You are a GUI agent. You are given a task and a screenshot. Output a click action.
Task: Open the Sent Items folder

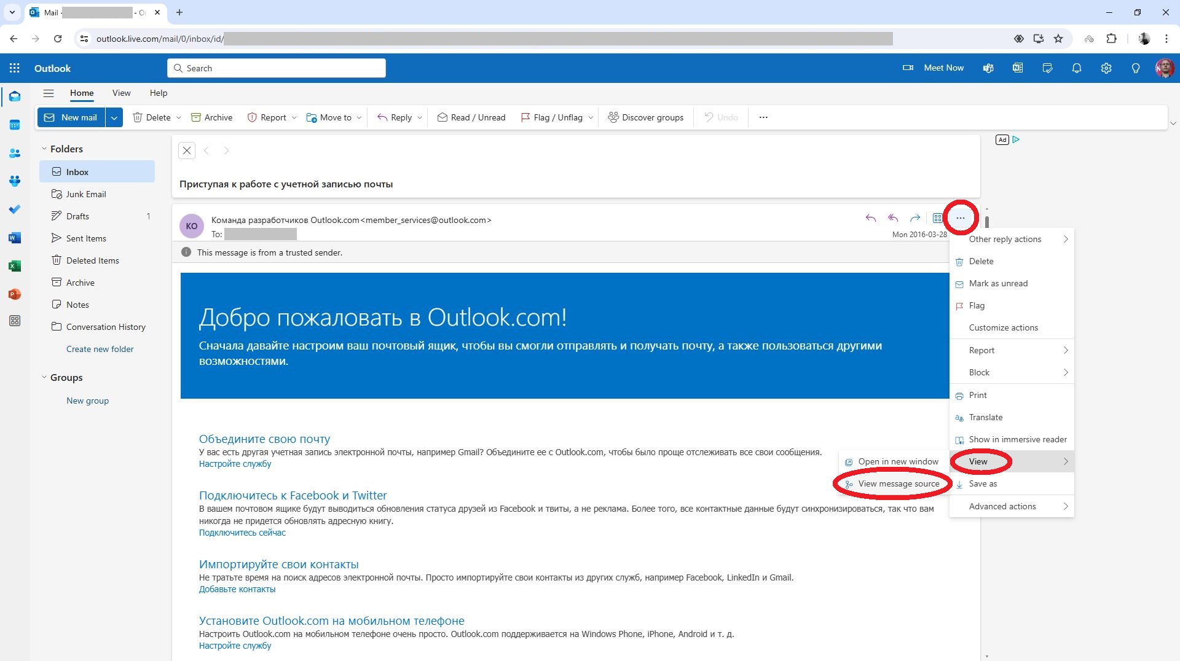[x=97, y=238]
